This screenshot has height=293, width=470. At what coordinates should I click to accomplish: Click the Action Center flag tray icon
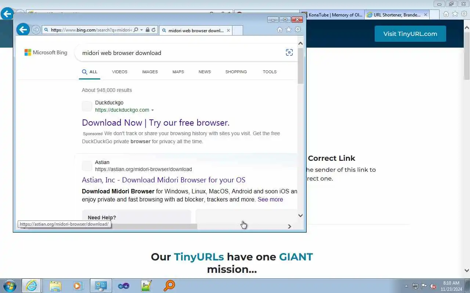click(x=424, y=286)
